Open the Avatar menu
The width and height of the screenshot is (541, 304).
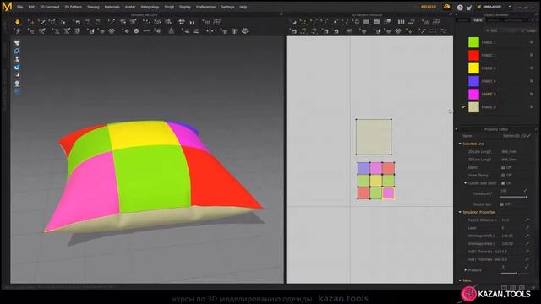point(130,7)
